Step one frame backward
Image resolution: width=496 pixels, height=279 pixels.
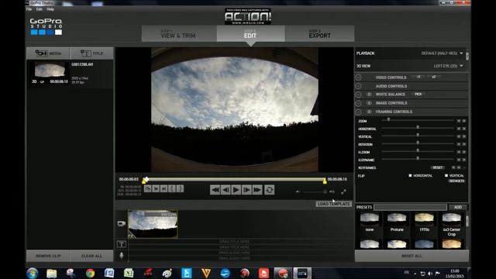click(x=226, y=190)
